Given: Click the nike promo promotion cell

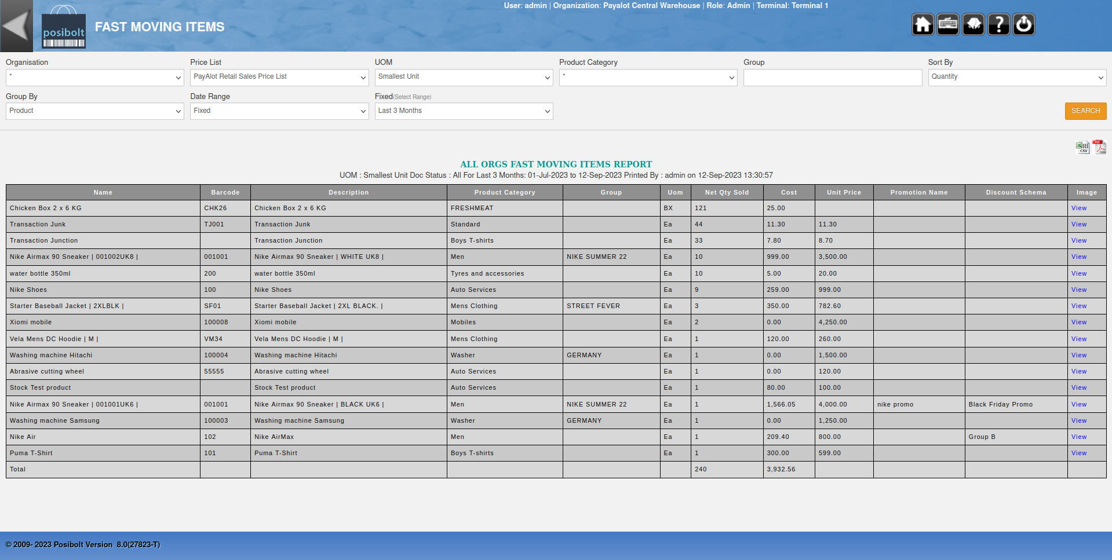Looking at the screenshot, I should click(x=919, y=405).
